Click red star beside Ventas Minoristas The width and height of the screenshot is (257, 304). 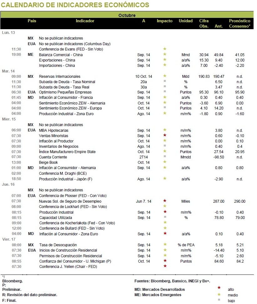pos(165,135)
